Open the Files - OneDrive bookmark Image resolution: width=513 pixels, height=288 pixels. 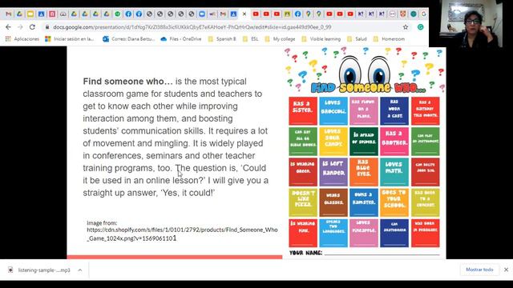181,39
